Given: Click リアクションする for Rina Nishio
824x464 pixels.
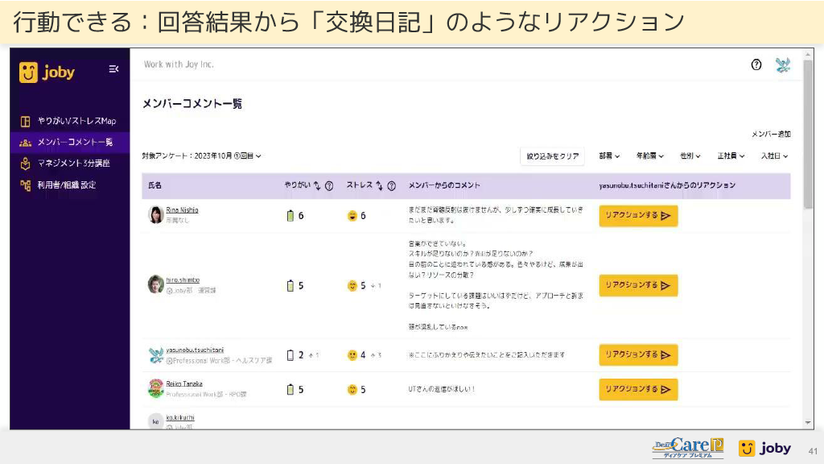Looking at the screenshot, I should 638,216.
